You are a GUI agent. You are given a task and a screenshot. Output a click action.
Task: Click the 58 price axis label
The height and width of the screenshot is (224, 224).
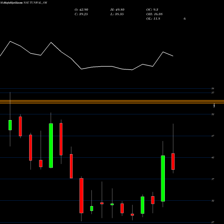pyautogui.click(x=213, y=88)
